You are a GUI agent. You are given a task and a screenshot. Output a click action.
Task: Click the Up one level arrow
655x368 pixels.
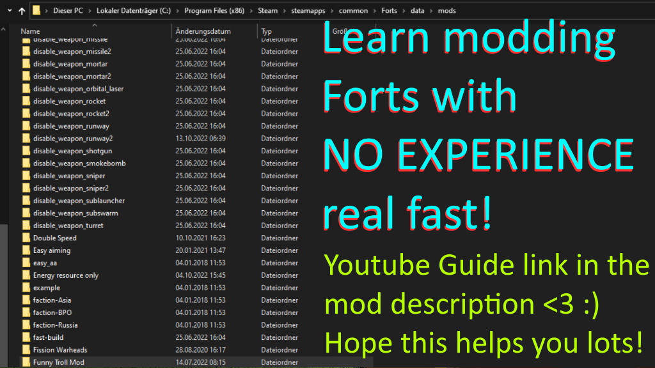(x=22, y=11)
